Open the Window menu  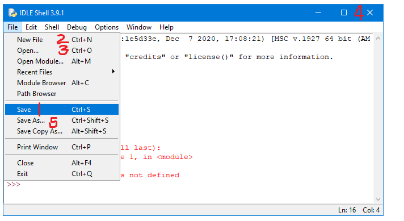(139, 27)
